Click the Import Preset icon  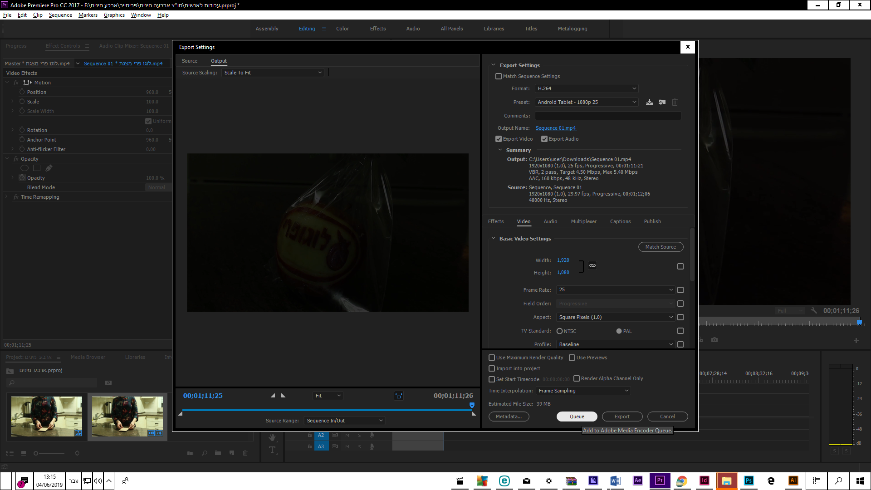pyautogui.click(x=662, y=102)
